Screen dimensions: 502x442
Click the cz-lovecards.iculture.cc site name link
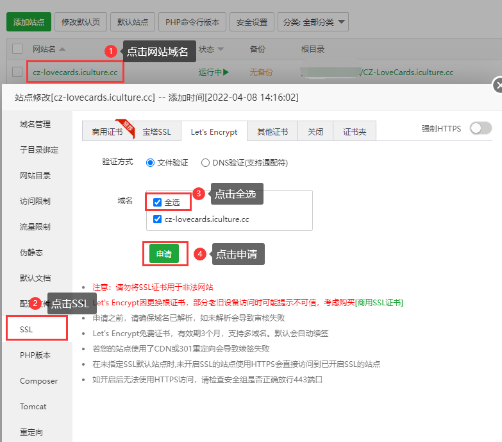[x=75, y=72]
